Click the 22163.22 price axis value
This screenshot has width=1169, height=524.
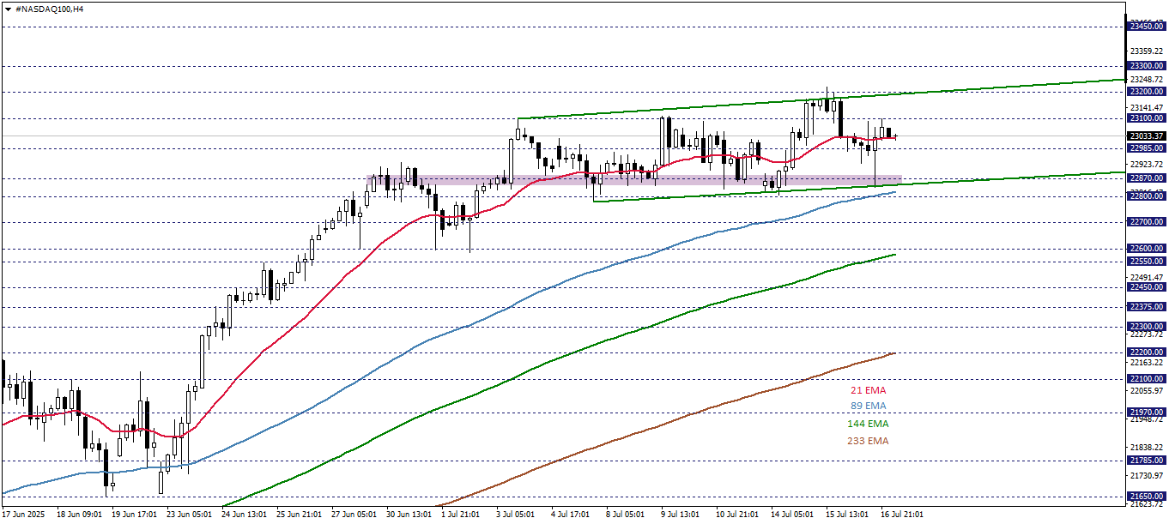pos(1148,363)
